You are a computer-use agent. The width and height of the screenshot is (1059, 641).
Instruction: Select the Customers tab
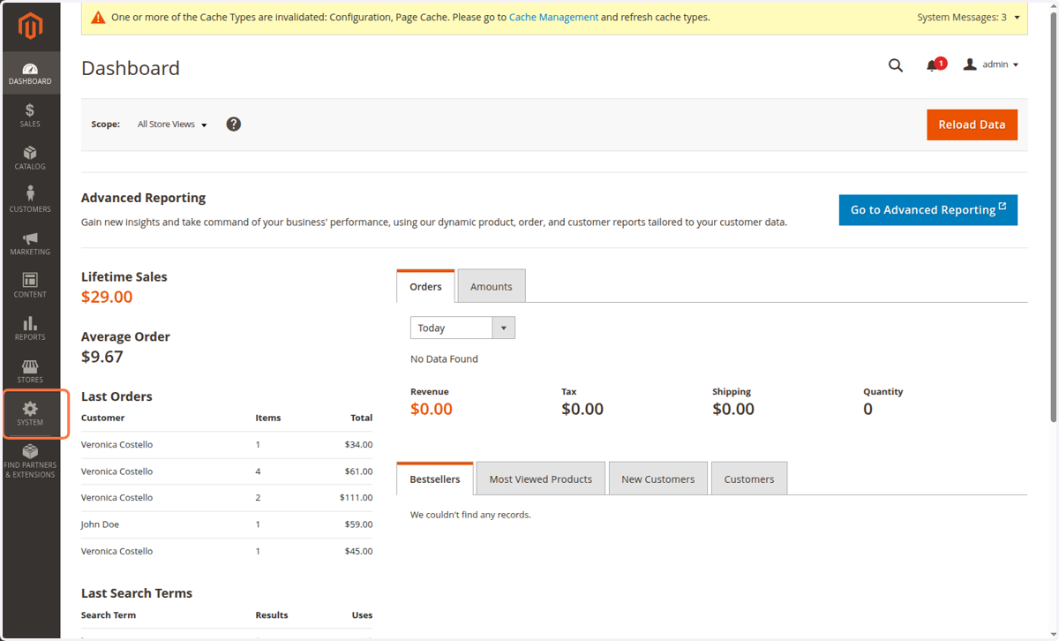tap(749, 479)
